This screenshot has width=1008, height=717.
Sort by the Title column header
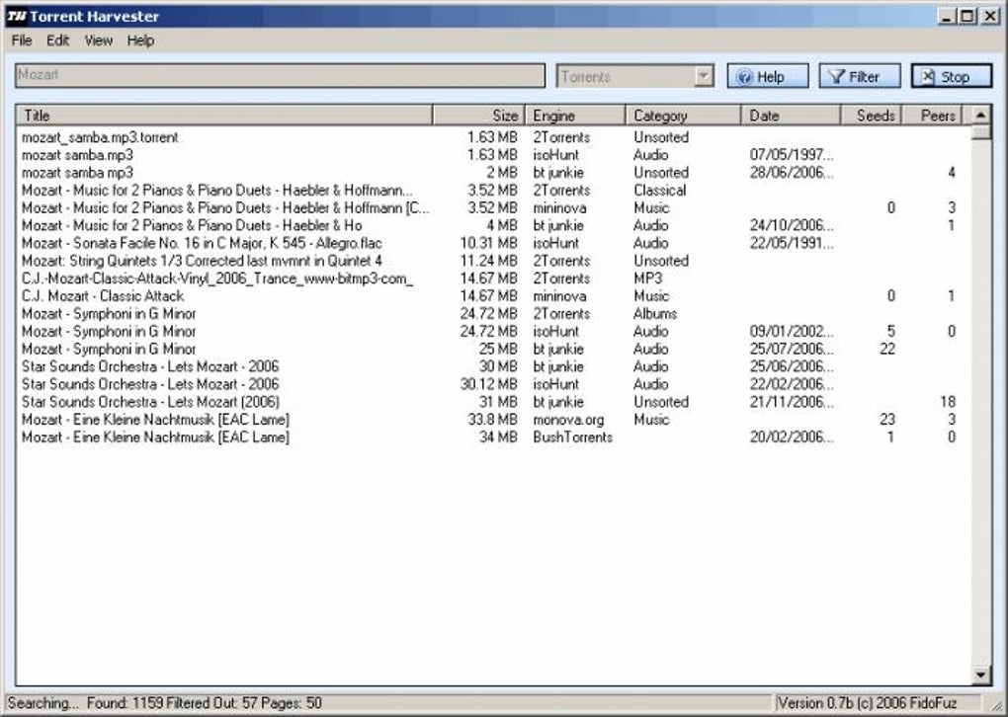(223, 116)
